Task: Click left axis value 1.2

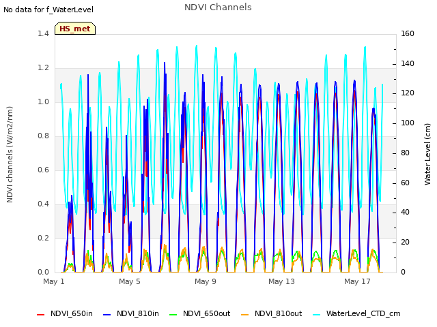Action: pyautogui.click(x=43, y=68)
